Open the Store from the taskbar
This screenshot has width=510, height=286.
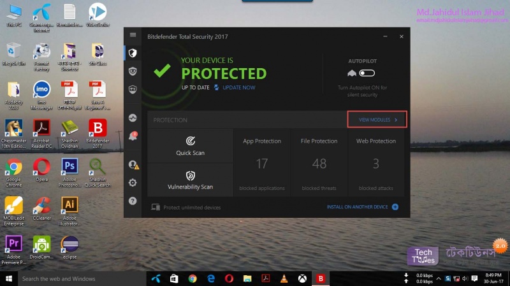tap(174, 278)
